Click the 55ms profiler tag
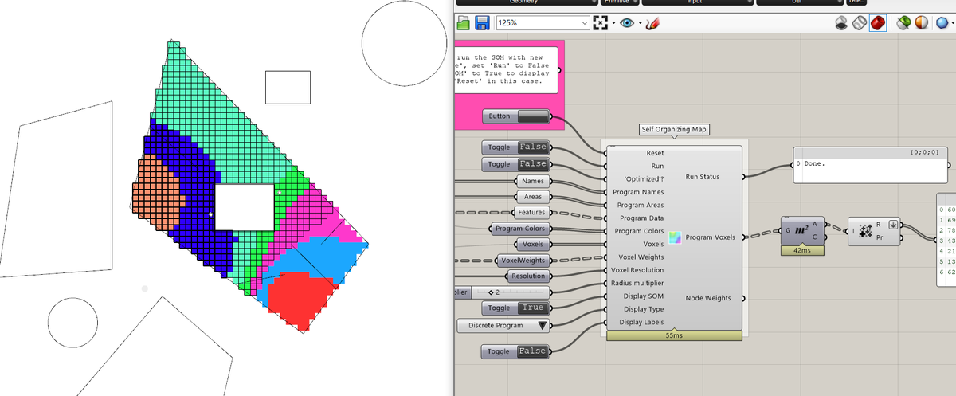The image size is (956, 396). [674, 335]
